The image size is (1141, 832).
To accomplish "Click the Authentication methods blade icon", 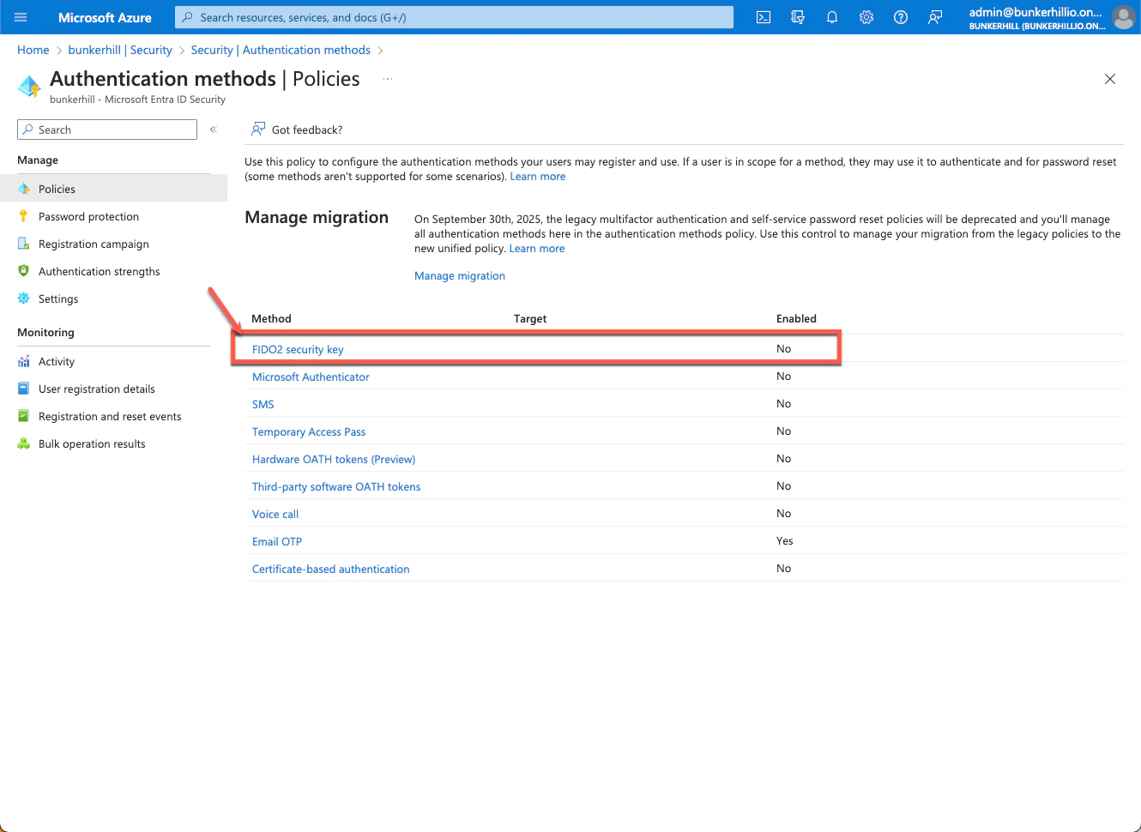I will click(x=29, y=86).
